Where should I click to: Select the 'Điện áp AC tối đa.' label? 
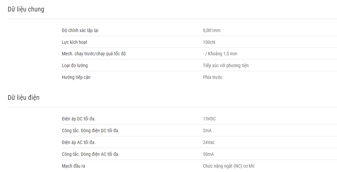click(x=79, y=142)
